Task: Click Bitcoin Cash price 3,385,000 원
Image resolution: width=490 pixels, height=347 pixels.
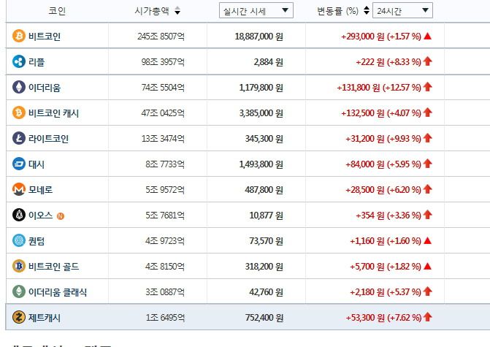Action: click(261, 113)
